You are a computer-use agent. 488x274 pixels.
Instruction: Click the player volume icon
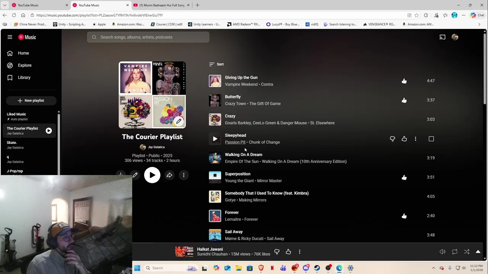442,252
